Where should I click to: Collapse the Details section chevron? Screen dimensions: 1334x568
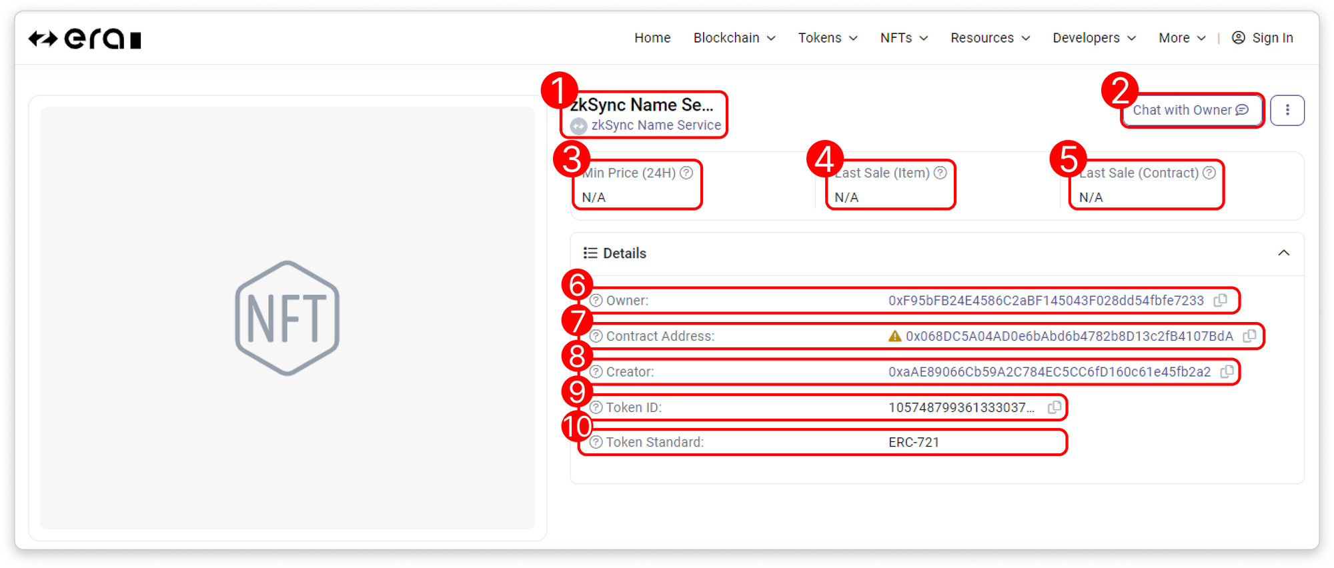click(1283, 253)
